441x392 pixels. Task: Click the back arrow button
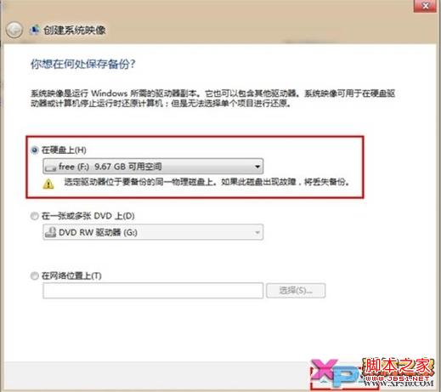coord(14,30)
